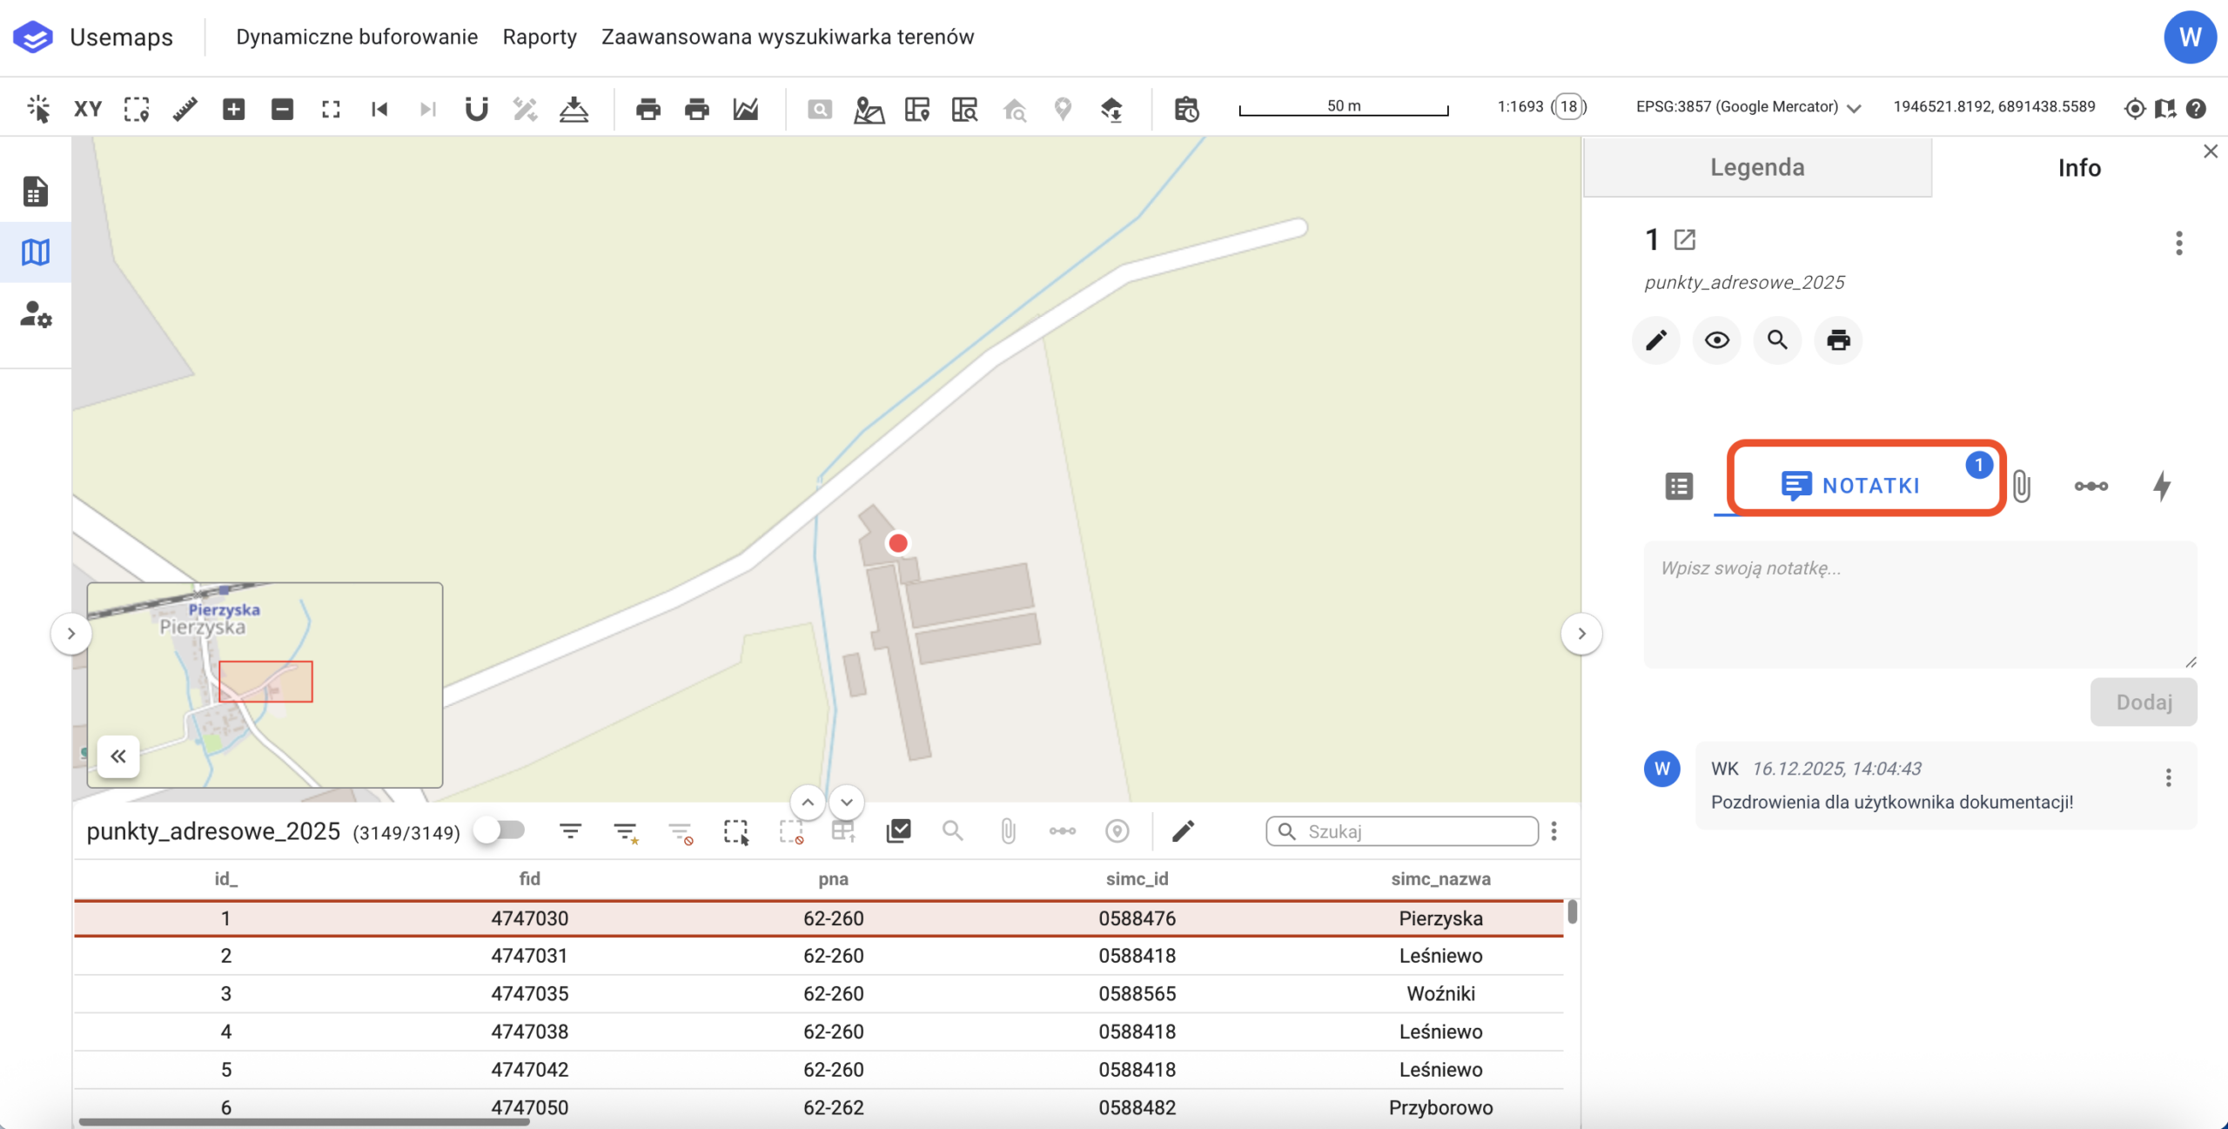Collapse the overview minimap with double chevron
The width and height of the screenshot is (2228, 1129).
[x=118, y=756]
